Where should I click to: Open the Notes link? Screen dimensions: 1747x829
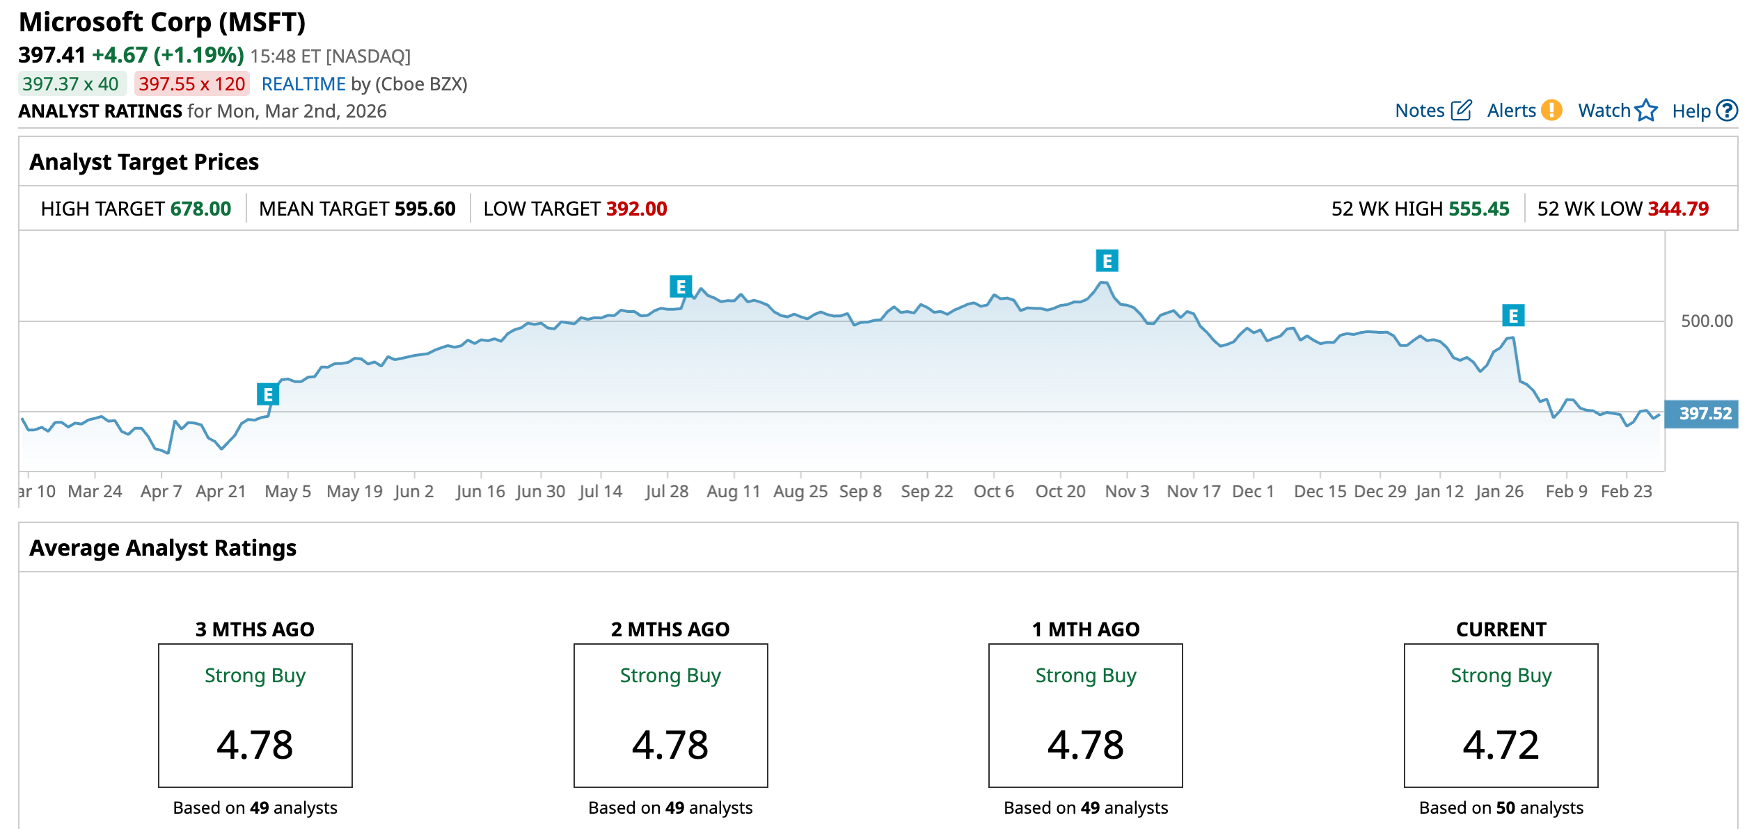coord(1420,111)
